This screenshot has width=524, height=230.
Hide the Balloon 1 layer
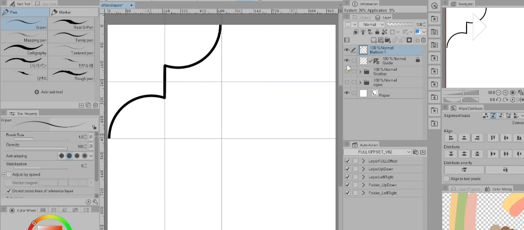click(347, 50)
